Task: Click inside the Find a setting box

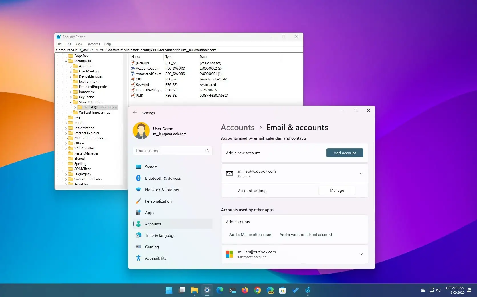Action: point(168,151)
